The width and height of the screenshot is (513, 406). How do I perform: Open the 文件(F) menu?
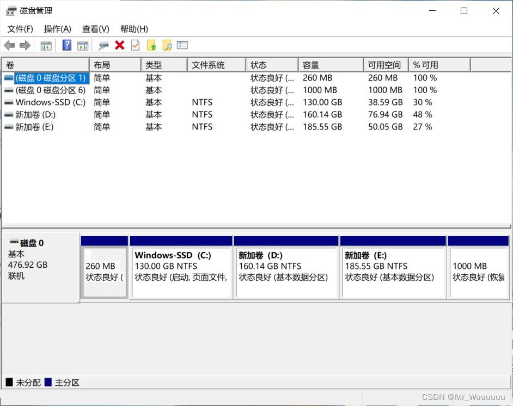tap(20, 29)
